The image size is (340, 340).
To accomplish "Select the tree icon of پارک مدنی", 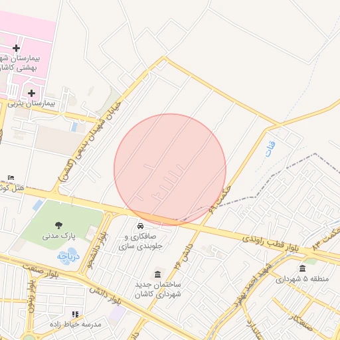I will tap(58, 225).
